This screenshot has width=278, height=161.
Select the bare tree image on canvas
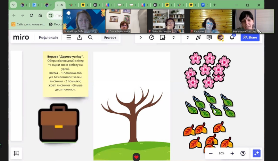pyautogui.click(x=132, y=106)
